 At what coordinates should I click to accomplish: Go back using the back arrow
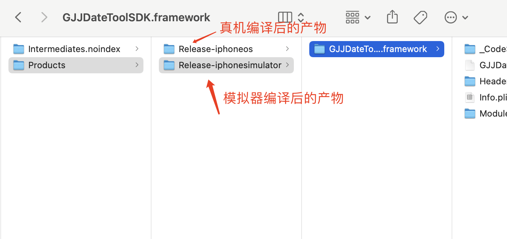point(18,17)
